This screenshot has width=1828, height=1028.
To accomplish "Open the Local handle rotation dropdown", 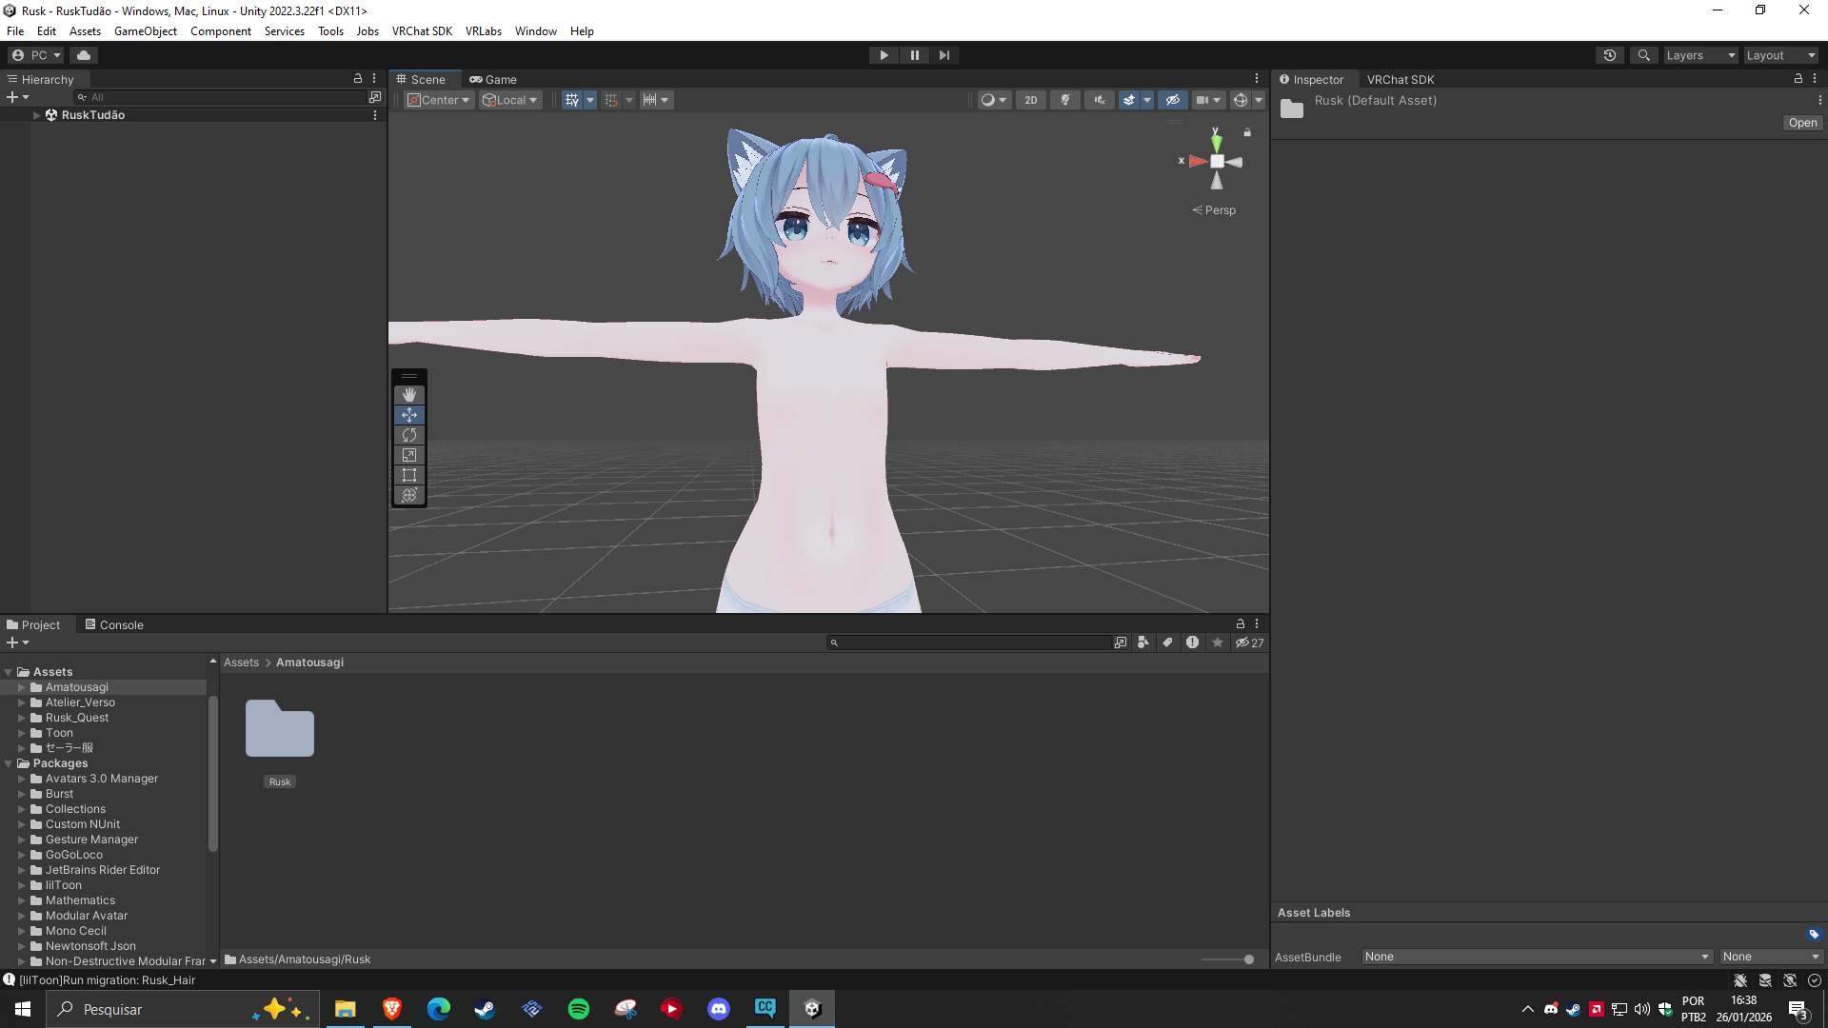I will tap(510, 100).
